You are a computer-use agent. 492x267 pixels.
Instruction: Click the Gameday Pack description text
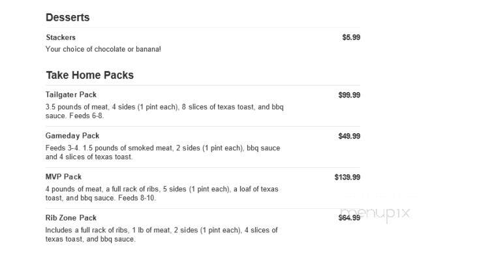[x=162, y=153]
